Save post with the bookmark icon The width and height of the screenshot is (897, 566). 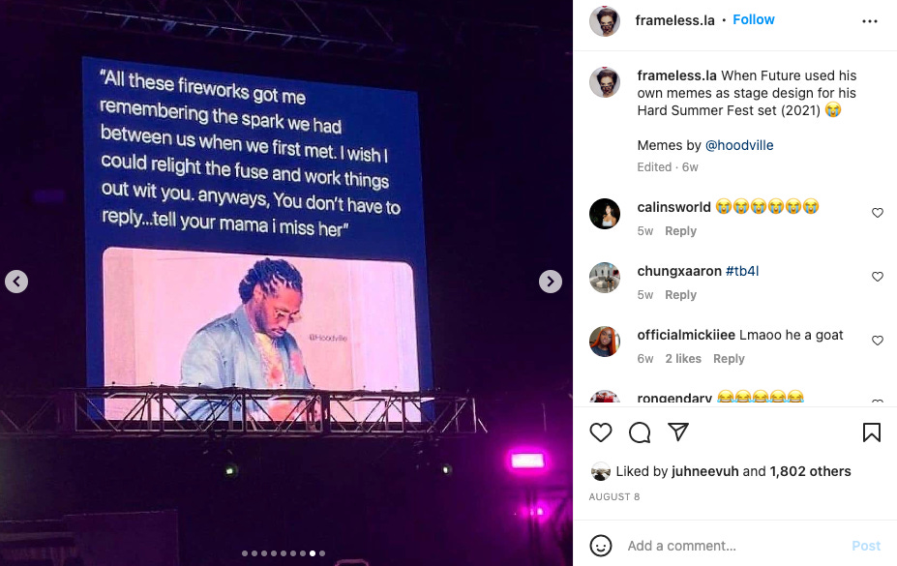(x=871, y=432)
